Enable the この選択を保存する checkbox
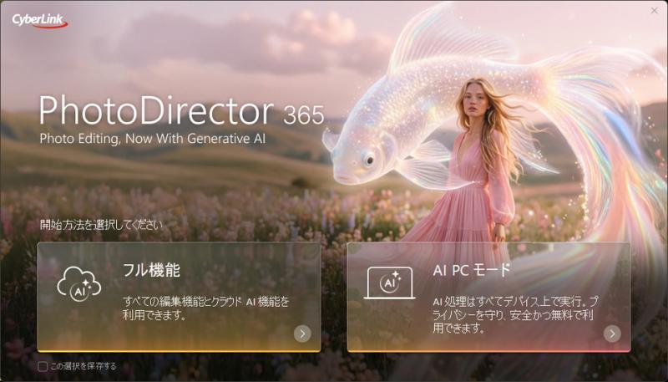 point(43,366)
